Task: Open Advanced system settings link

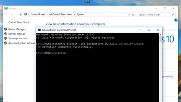Action: pyautogui.click(x=21, y=43)
